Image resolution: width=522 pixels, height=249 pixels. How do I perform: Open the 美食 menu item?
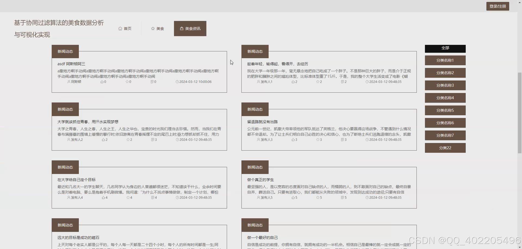coord(158,29)
